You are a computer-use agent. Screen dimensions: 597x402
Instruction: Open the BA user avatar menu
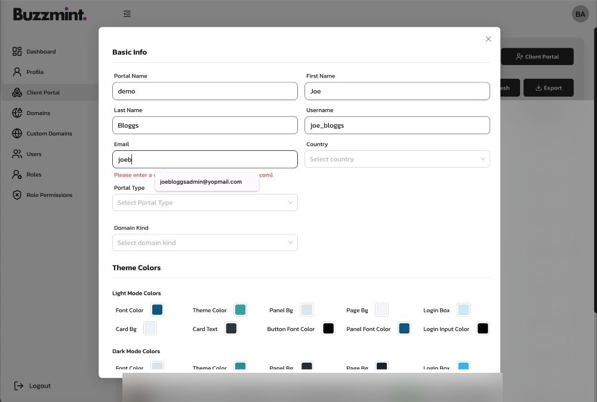point(580,14)
